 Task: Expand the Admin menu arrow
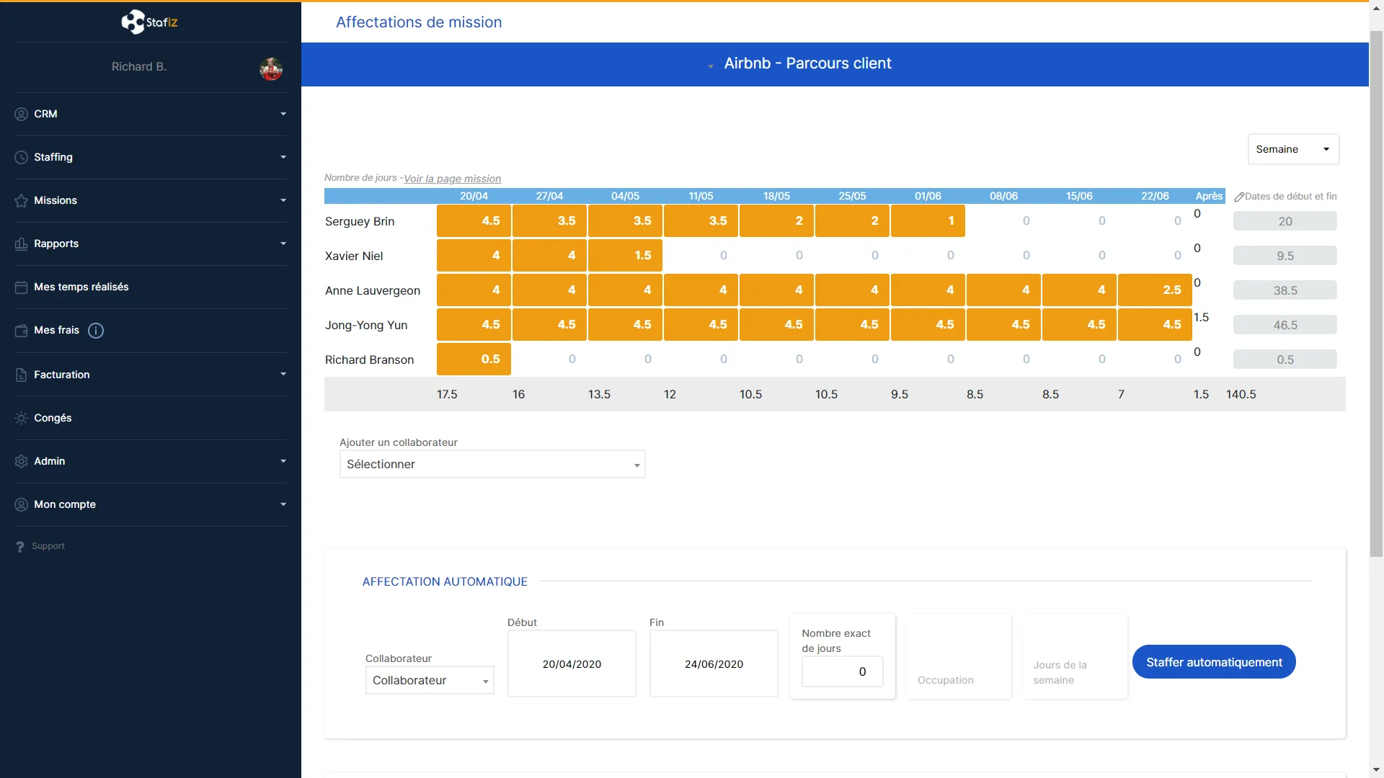click(283, 461)
